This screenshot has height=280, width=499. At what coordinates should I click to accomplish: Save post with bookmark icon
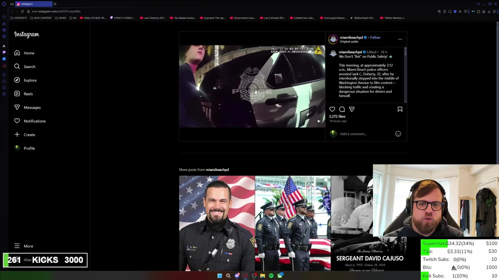400,109
